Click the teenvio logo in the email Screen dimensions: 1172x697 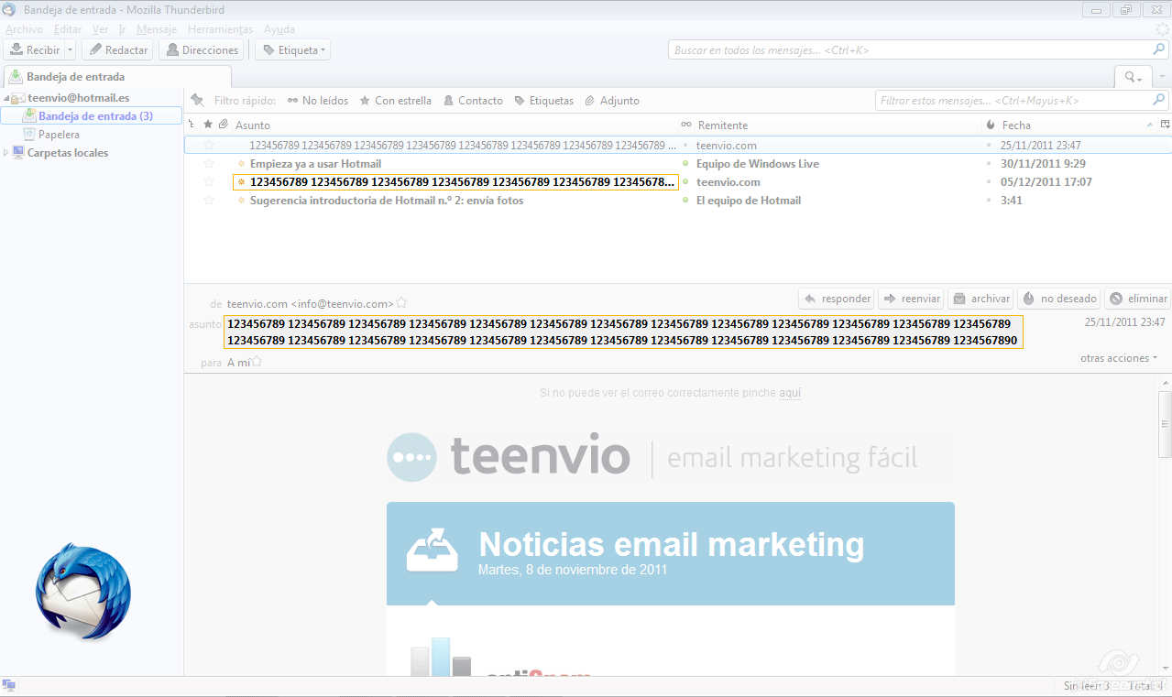[x=509, y=457]
